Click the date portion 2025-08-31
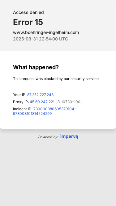The image size is (116, 206). (x=25, y=39)
